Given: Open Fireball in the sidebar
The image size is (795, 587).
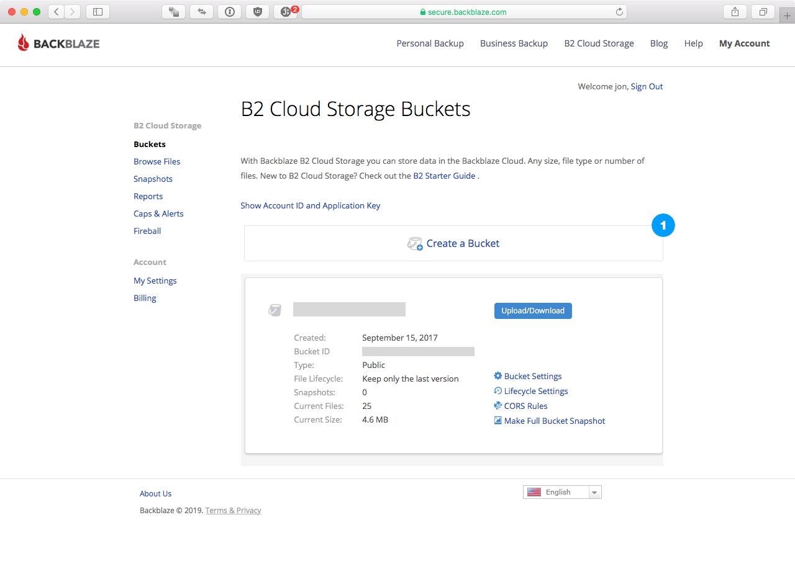Looking at the screenshot, I should pyautogui.click(x=147, y=231).
